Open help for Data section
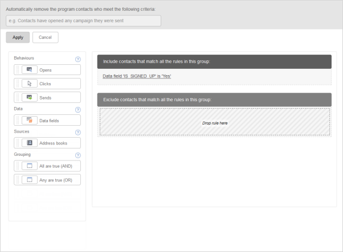Screen dimensions: 343x252 click(x=78, y=110)
